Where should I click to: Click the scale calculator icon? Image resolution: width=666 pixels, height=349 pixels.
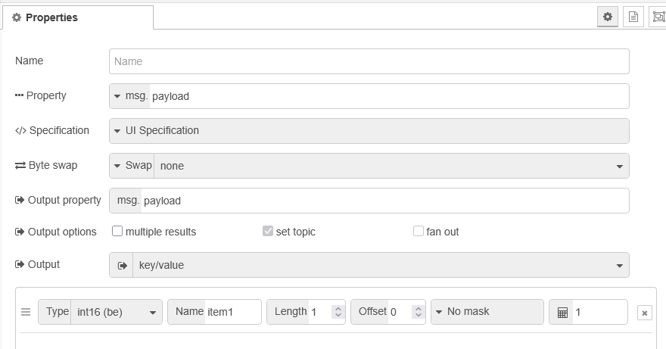coord(562,312)
